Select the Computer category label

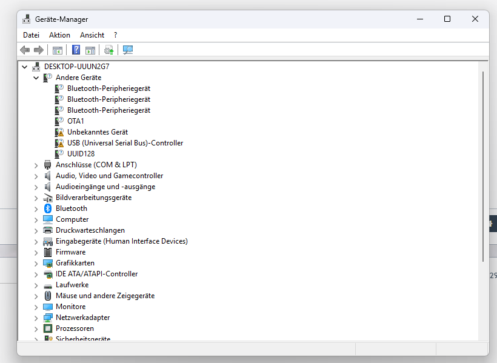coord(72,219)
